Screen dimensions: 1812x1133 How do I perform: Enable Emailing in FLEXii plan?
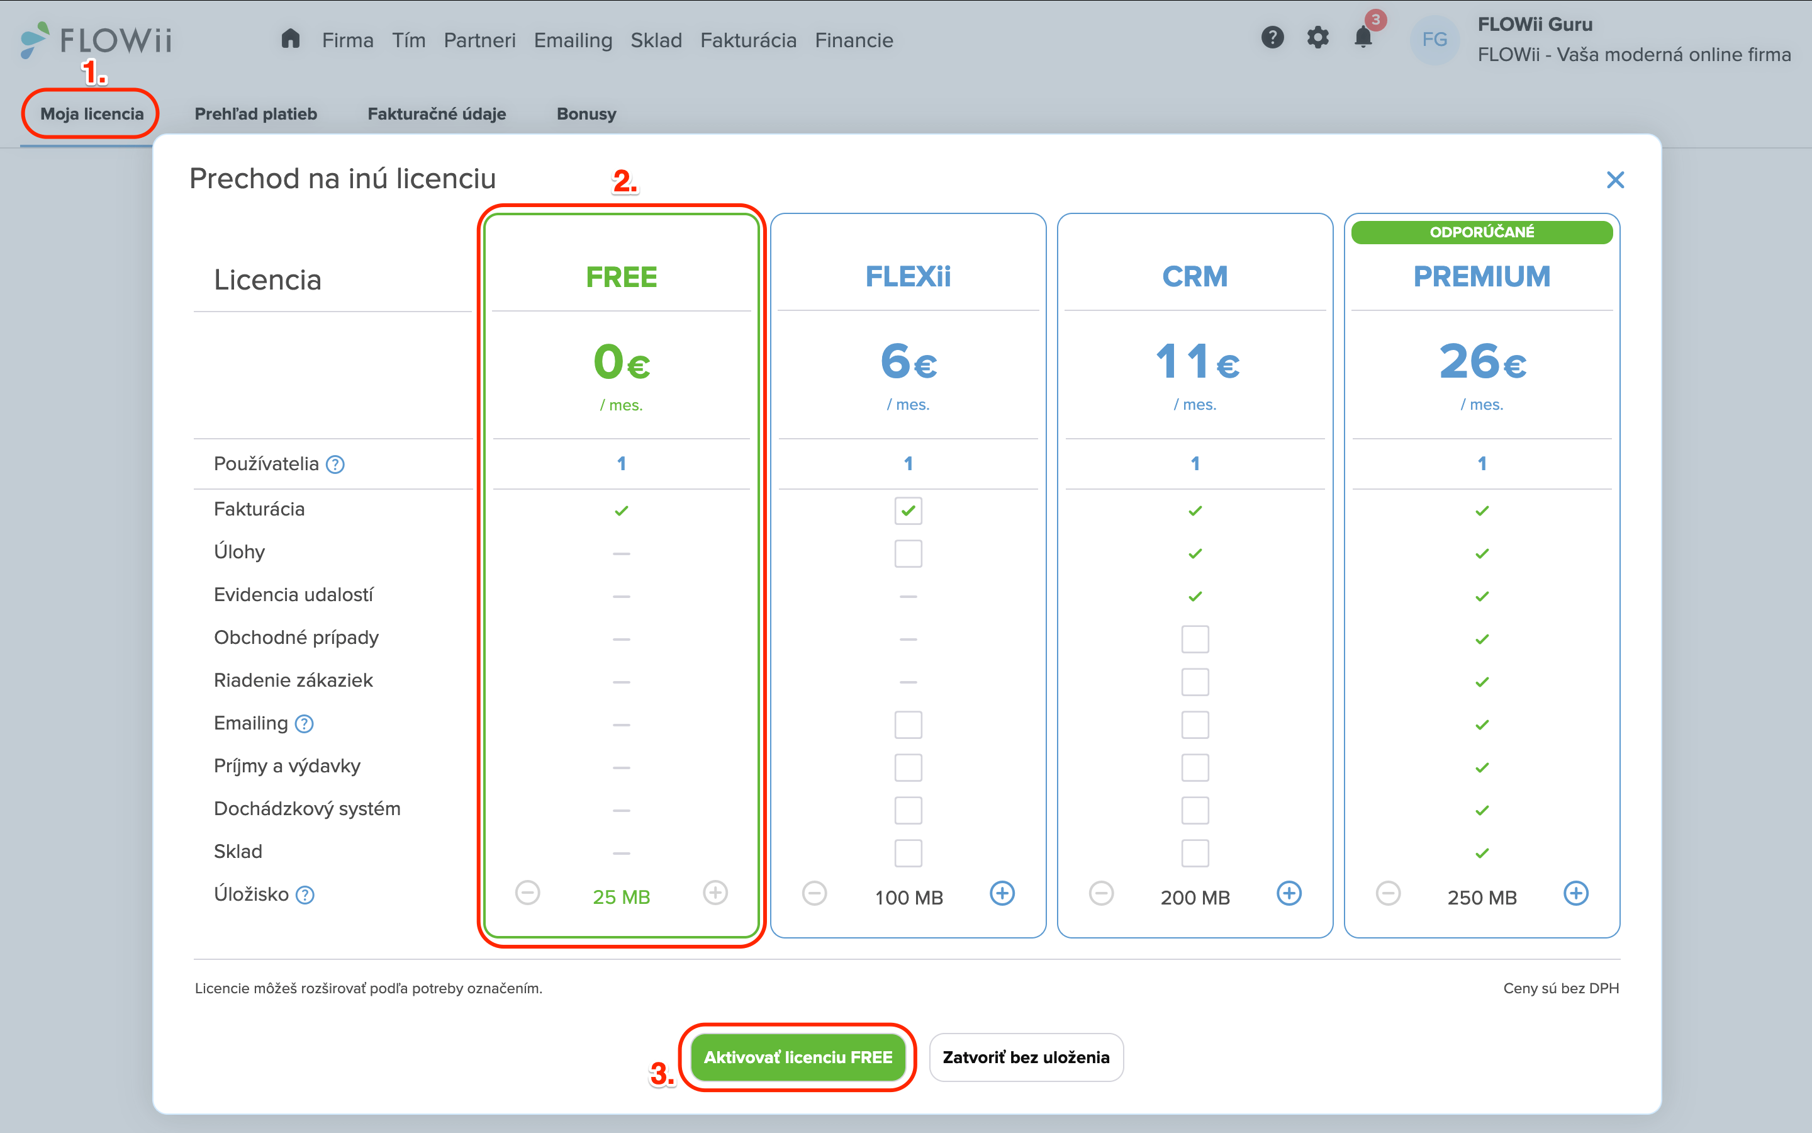pos(909,724)
